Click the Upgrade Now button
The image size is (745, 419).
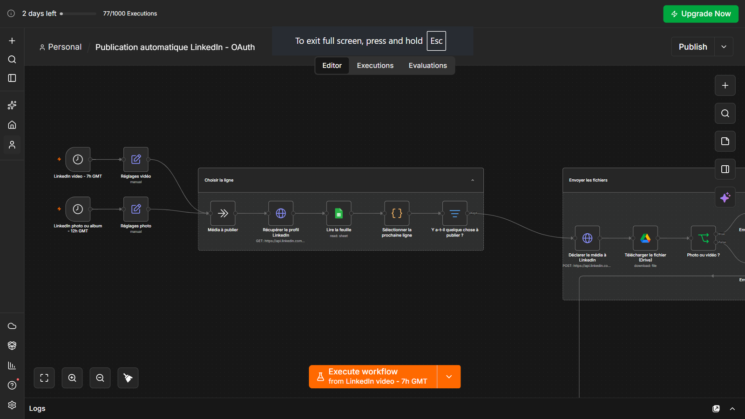[701, 14]
